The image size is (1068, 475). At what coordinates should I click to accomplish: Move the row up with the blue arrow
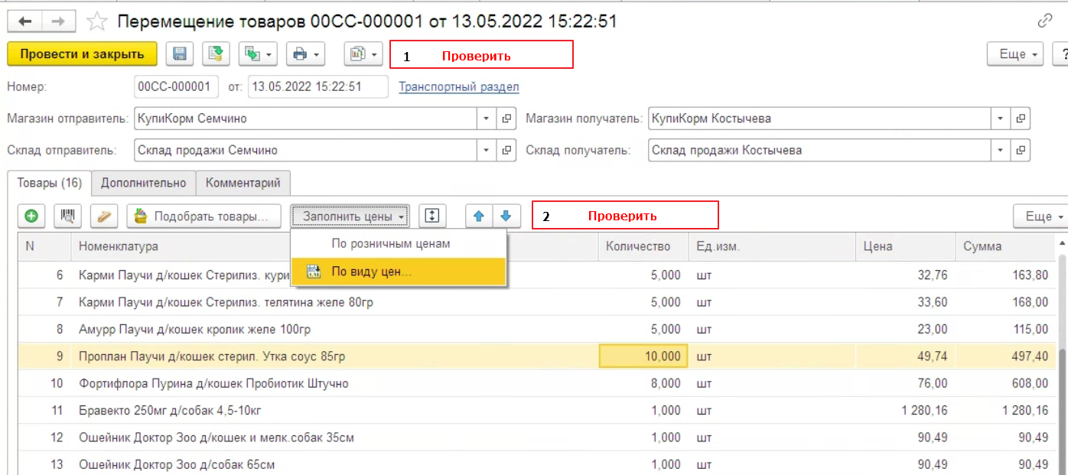(479, 216)
